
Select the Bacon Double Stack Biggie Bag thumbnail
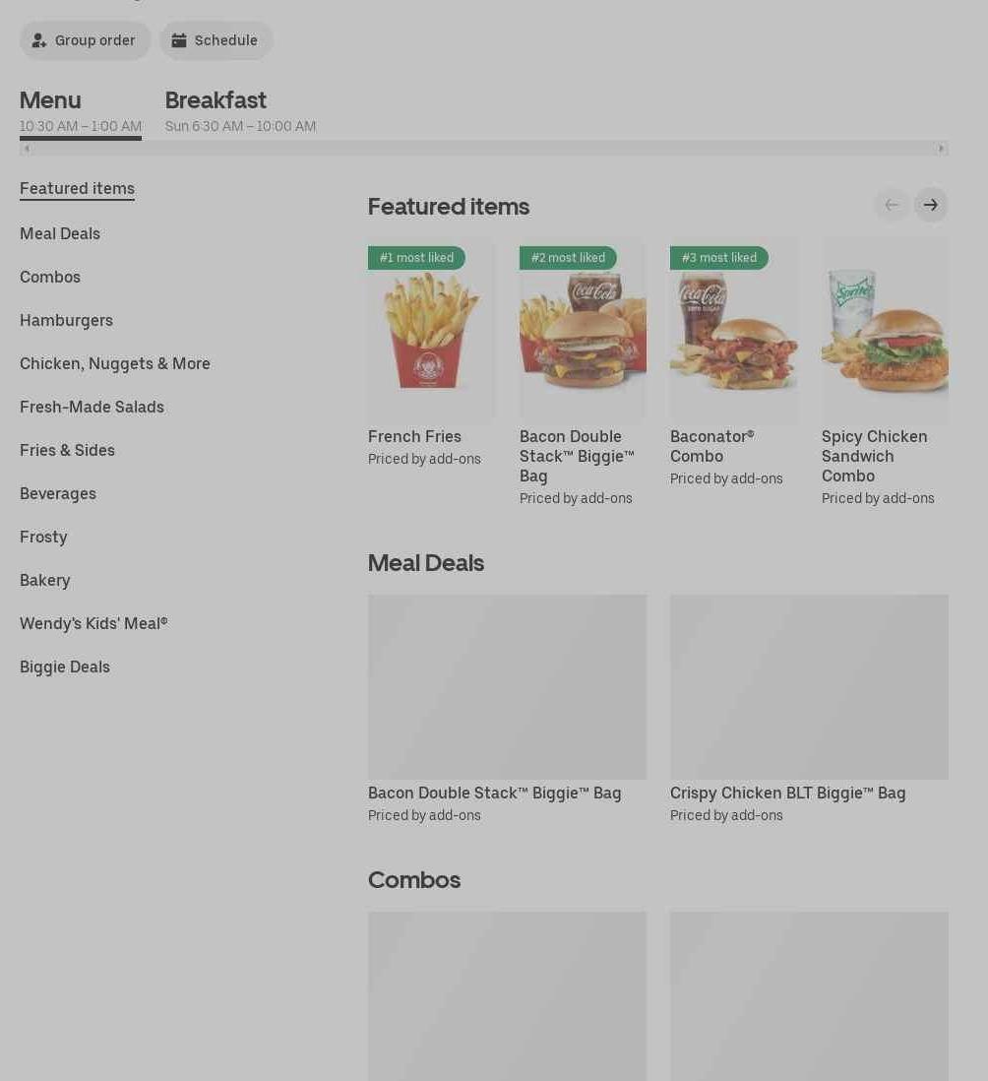coord(507,687)
